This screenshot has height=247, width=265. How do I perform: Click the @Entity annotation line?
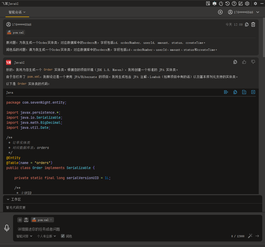point(13,158)
